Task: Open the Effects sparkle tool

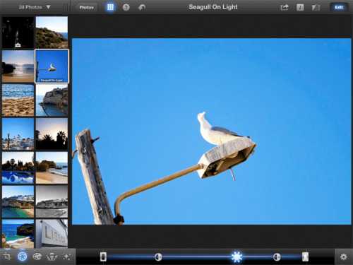Action: pyautogui.click(x=66, y=257)
